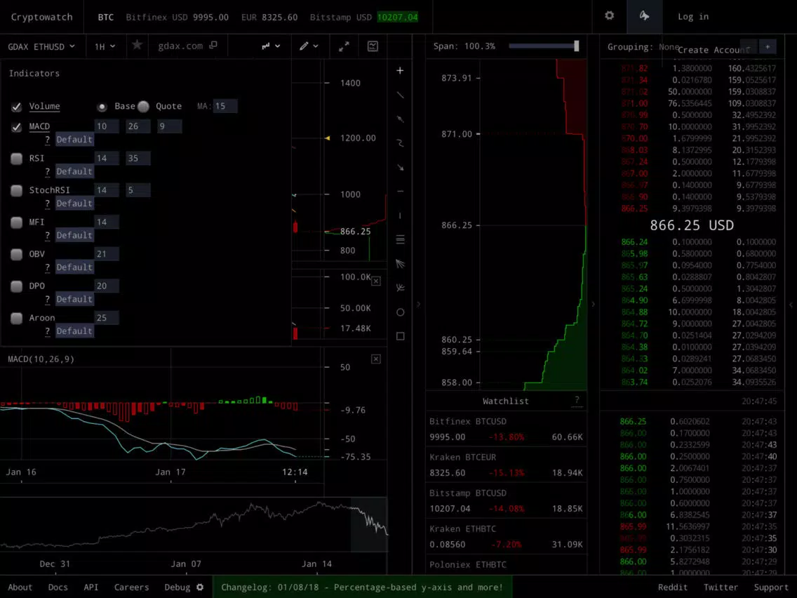
Task: Open Bitstamp USD 10207.04 ticker
Action: 364,18
